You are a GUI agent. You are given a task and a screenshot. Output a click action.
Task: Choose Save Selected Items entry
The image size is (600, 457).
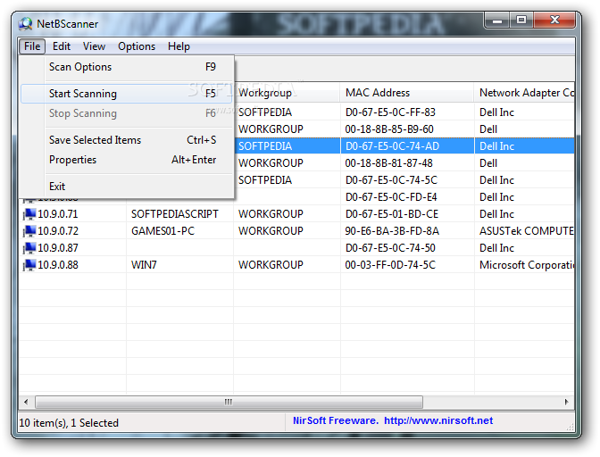tap(126, 140)
